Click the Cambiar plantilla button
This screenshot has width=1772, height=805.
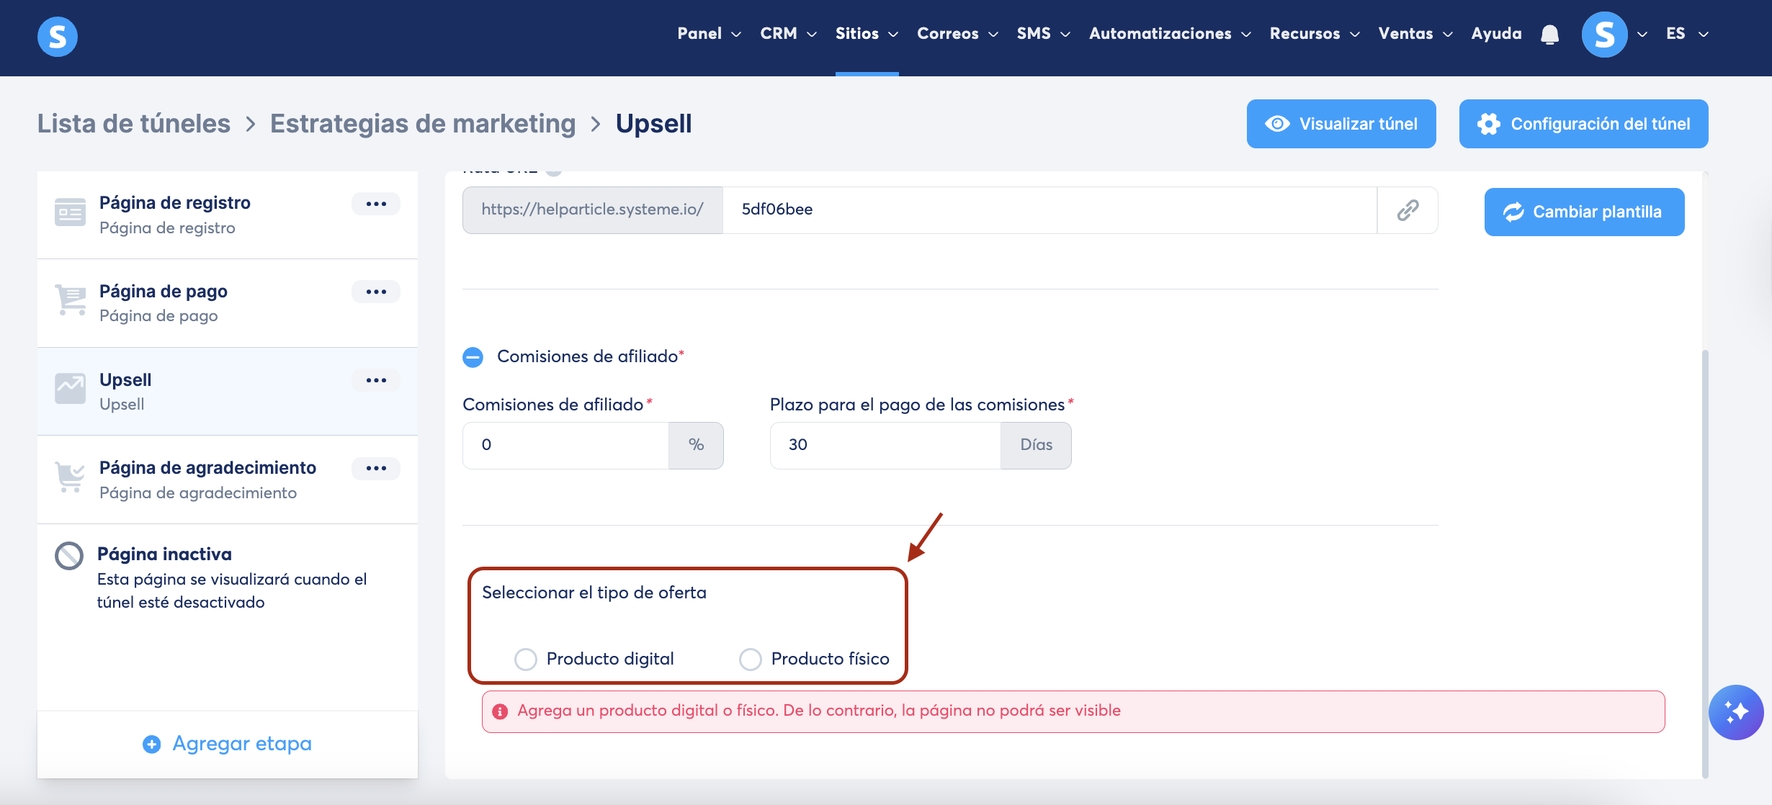(1584, 212)
